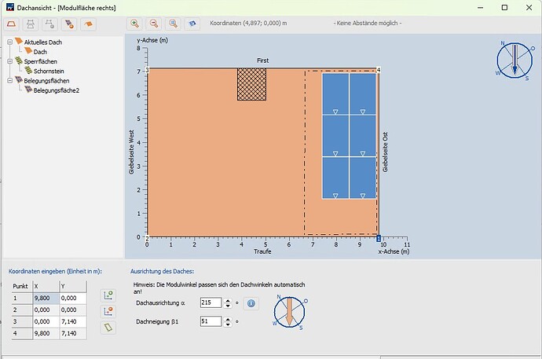542x359 pixels.
Task: Click the blue module view toolbar icon
Action: [192, 24]
